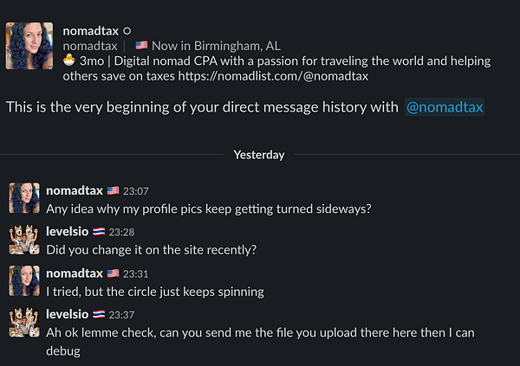Open the 23:31 message timestamp
This screenshot has height=366, width=520.
coord(134,273)
